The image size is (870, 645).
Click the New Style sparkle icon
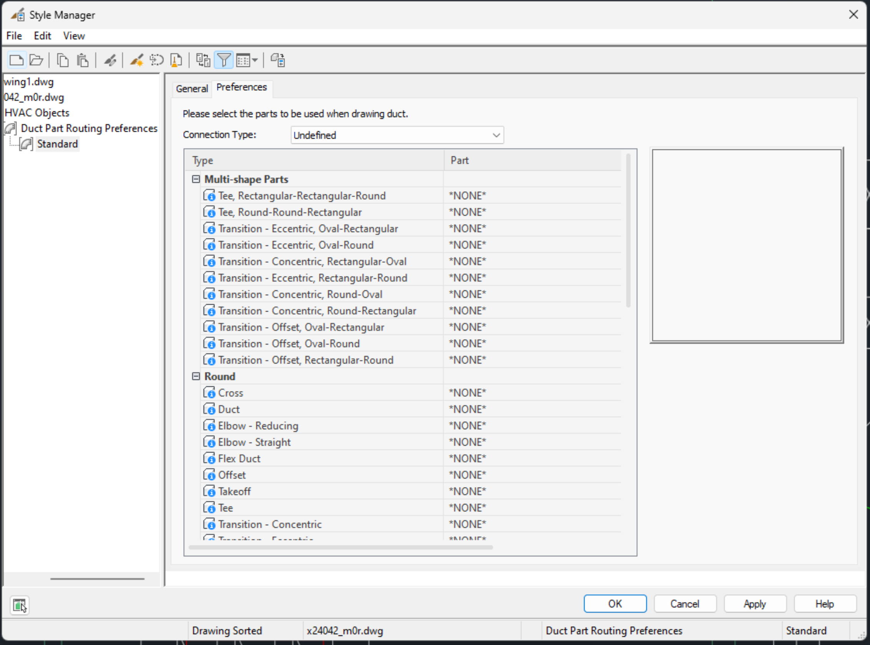coord(136,60)
